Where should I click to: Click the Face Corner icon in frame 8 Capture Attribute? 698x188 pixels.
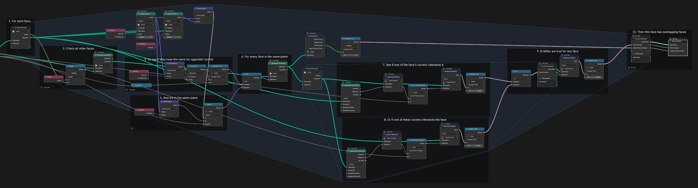(385, 138)
